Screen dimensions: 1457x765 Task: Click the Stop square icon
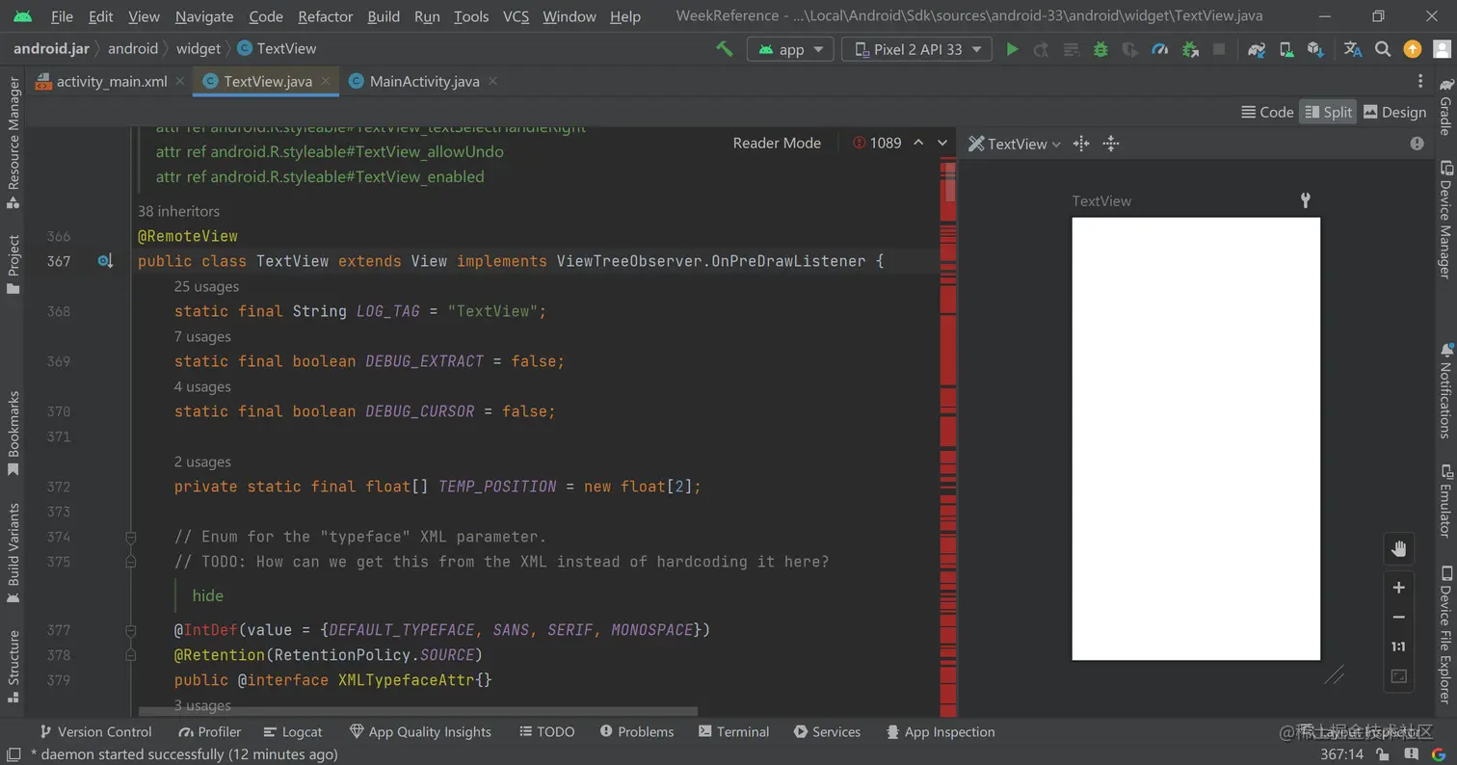(x=1219, y=49)
